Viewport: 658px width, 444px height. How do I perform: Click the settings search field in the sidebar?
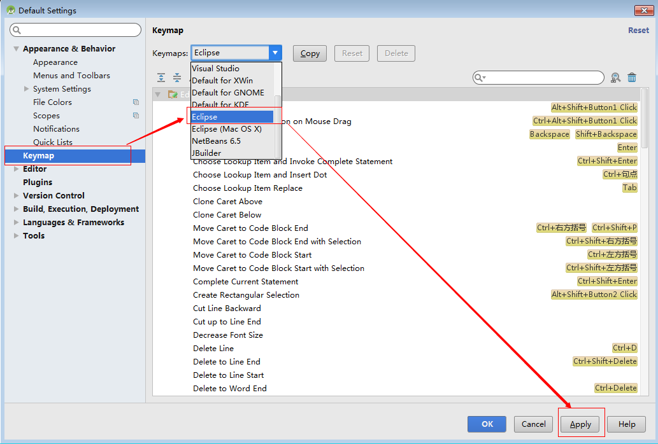point(76,30)
